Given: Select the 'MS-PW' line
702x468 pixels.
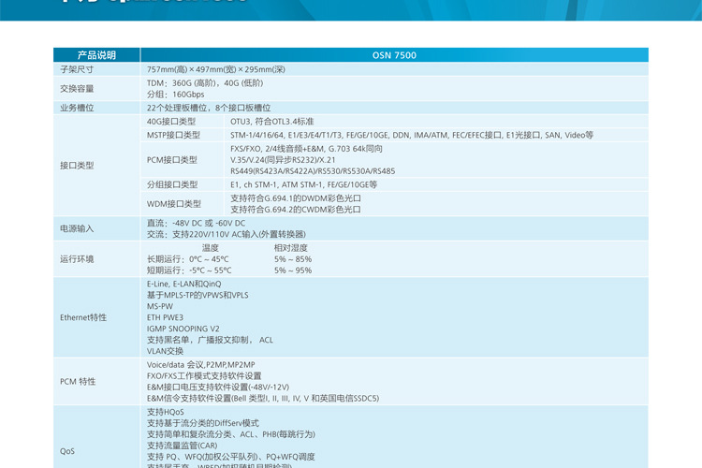Looking at the screenshot, I should pos(160,306).
